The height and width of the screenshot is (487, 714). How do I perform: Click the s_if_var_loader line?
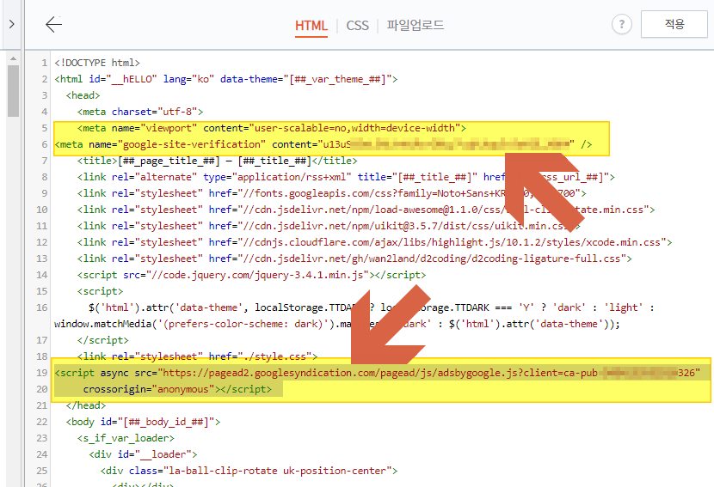(126, 438)
